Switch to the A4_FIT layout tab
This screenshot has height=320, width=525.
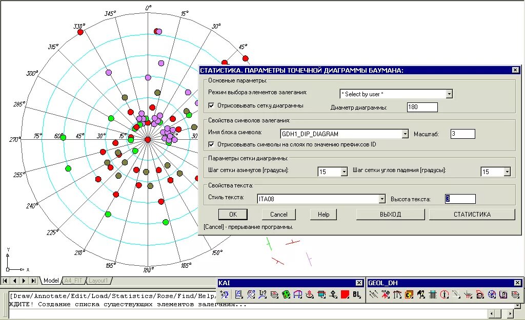pos(74,281)
